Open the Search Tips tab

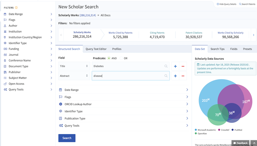(x=217, y=49)
